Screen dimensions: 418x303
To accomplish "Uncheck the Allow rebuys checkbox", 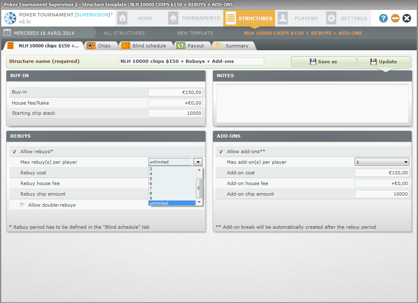I will [x=15, y=151].
